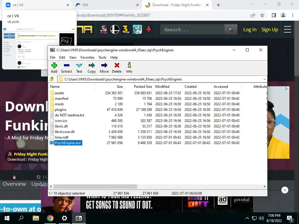Open the Windows Start menu
Screen dimensions: 299x224
(7, 218)
